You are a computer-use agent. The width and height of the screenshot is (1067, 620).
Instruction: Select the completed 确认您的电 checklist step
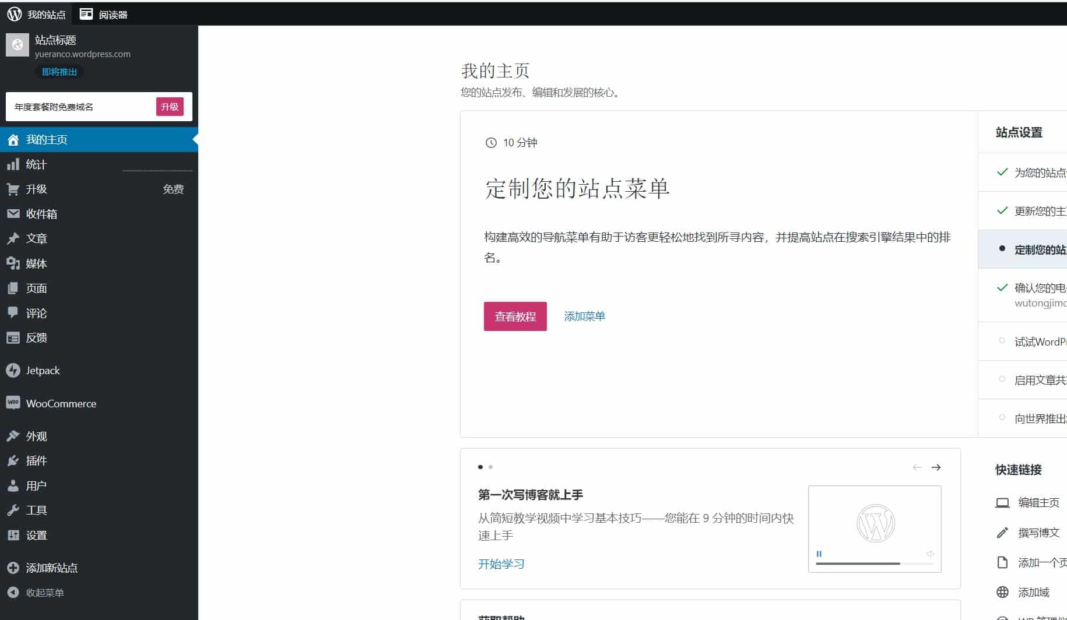[x=1023, y=295]
